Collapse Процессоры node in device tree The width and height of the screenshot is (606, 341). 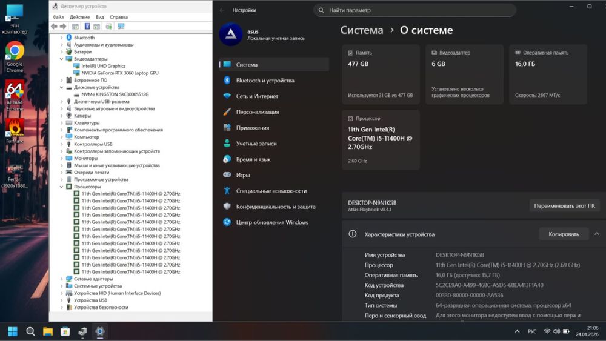coord(61,187)
